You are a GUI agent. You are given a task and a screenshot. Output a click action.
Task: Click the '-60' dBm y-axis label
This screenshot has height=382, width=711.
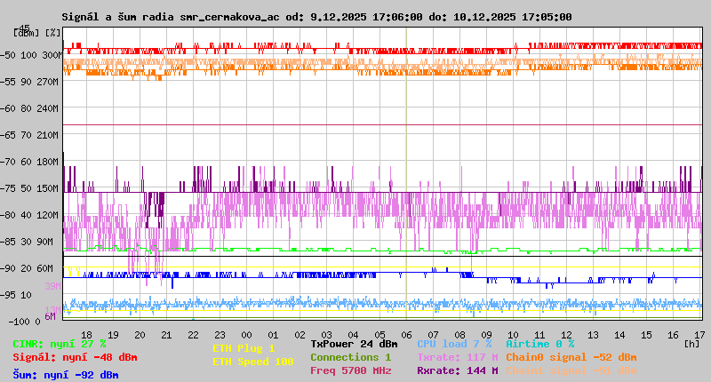[9, 108]
